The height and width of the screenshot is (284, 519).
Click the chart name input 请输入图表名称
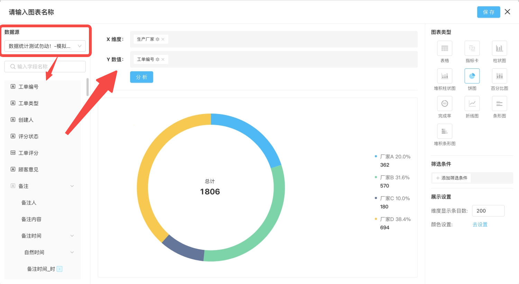pos(31,12)
